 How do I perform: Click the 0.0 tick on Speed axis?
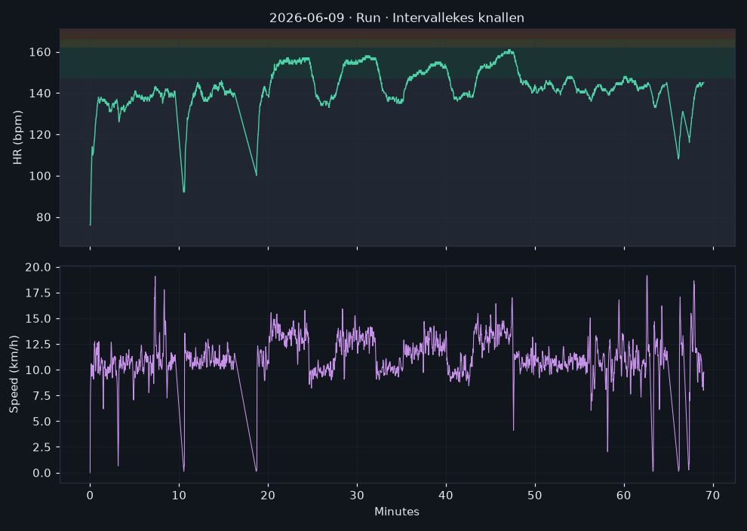[x=42, y=474]
